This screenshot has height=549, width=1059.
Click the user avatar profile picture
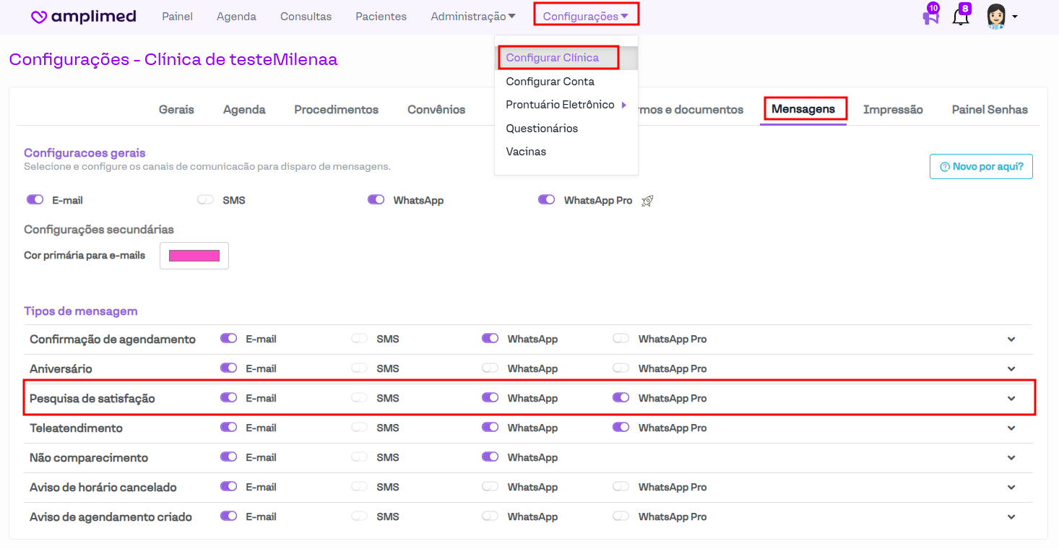point(996,16)
